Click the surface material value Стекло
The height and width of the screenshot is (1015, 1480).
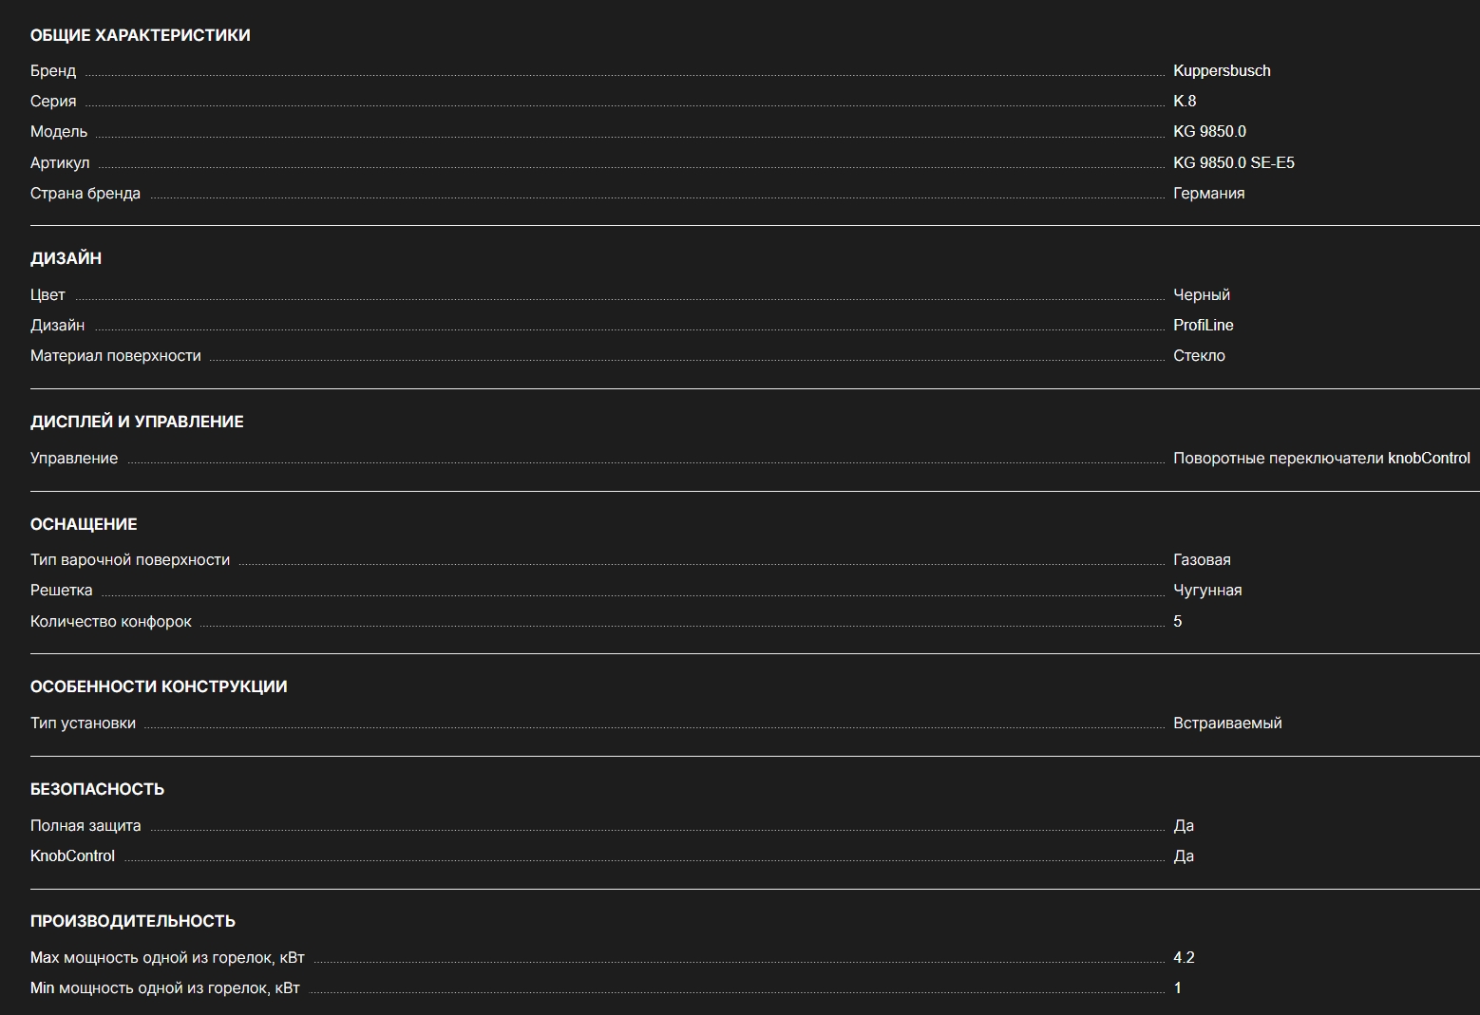click(1199, 355)
